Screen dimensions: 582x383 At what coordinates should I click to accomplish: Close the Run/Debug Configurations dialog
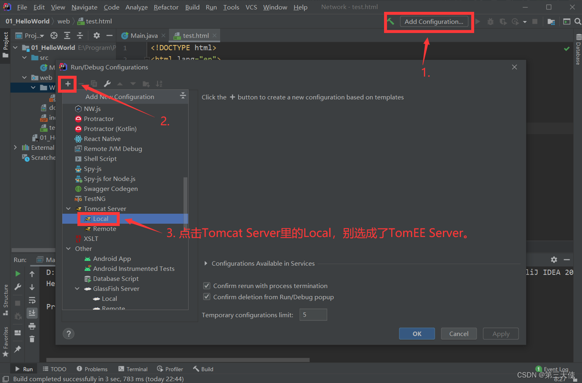(x=514, y=67)
